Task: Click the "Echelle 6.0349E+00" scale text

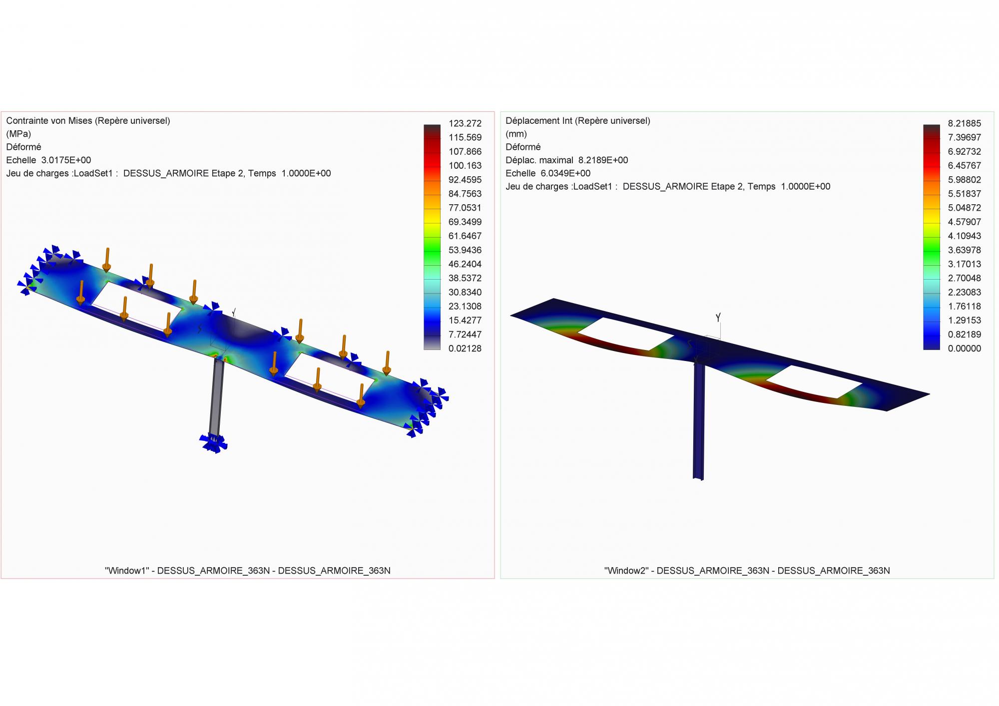Action: pos(548,173)
